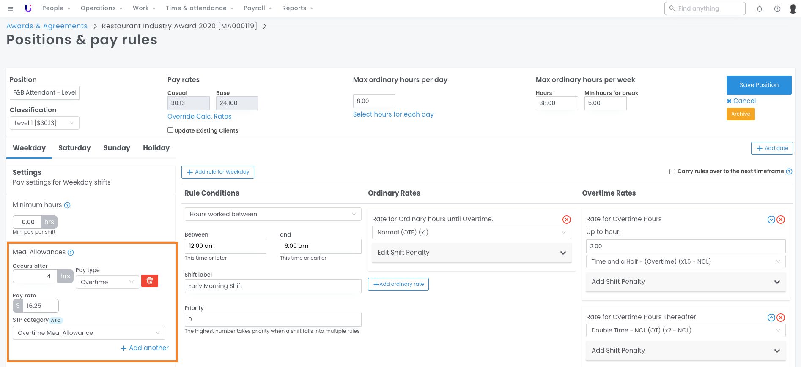Open the Classification Level 1 dropdown
The height and width of the screenshot is (367, 801).
pos(44,123)
